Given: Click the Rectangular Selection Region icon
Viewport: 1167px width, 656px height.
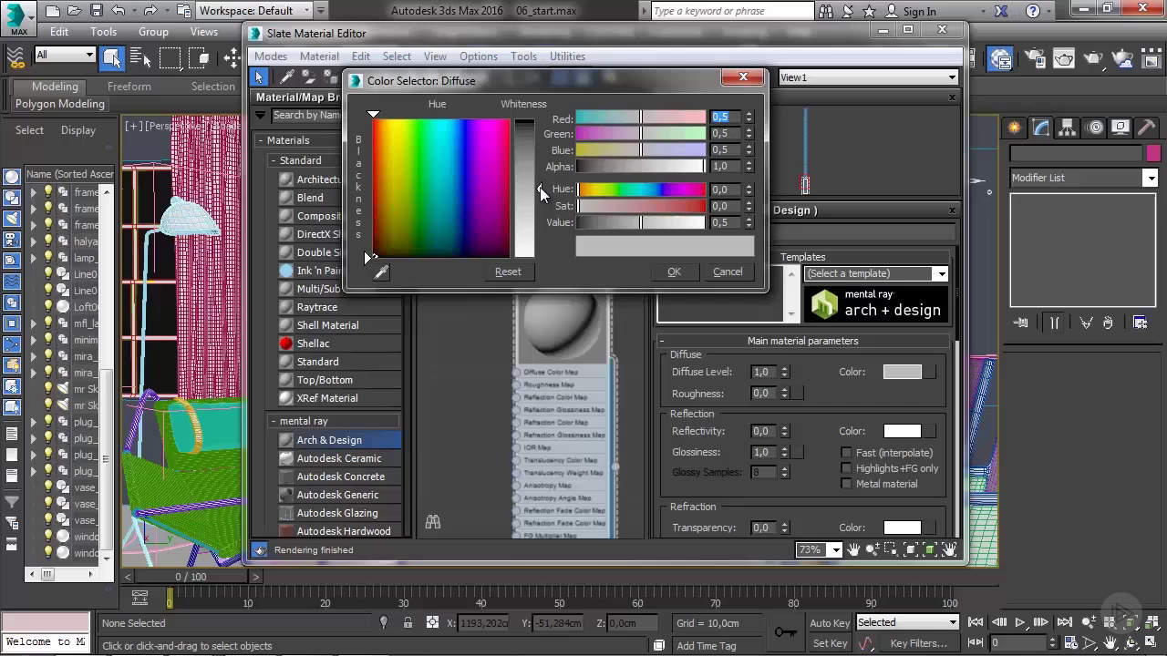Looking at the screenshot, I should 170,58.
